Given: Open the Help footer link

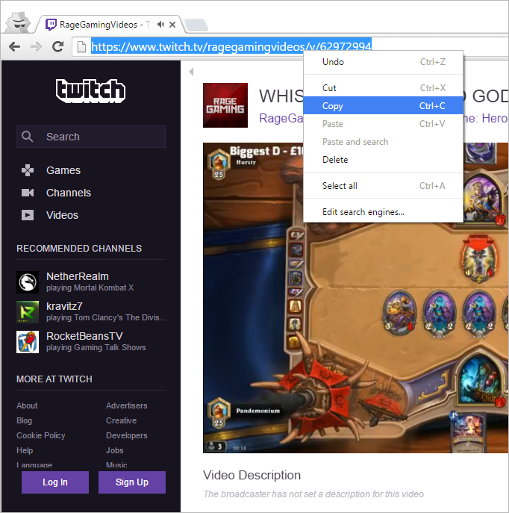Looking at the screenshot, I should [x=25, y=450].
